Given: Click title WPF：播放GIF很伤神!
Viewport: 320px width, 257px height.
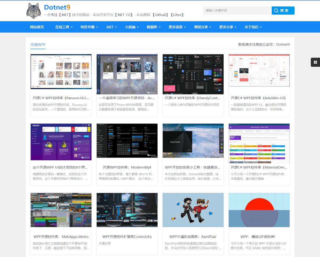Looking at the screenshot, I should tap(258, 237).
